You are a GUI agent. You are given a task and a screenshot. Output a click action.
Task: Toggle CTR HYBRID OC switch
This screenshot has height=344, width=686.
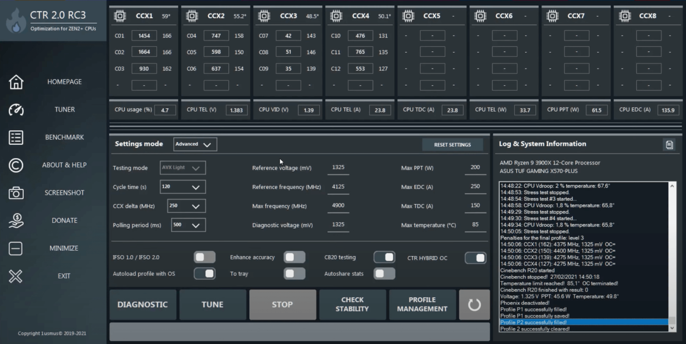(x=475, y=258)
